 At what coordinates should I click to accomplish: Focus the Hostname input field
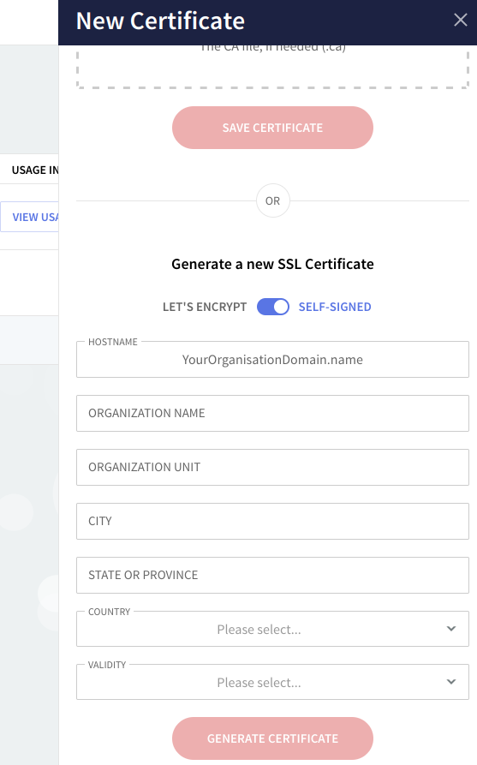click(272, 360)
